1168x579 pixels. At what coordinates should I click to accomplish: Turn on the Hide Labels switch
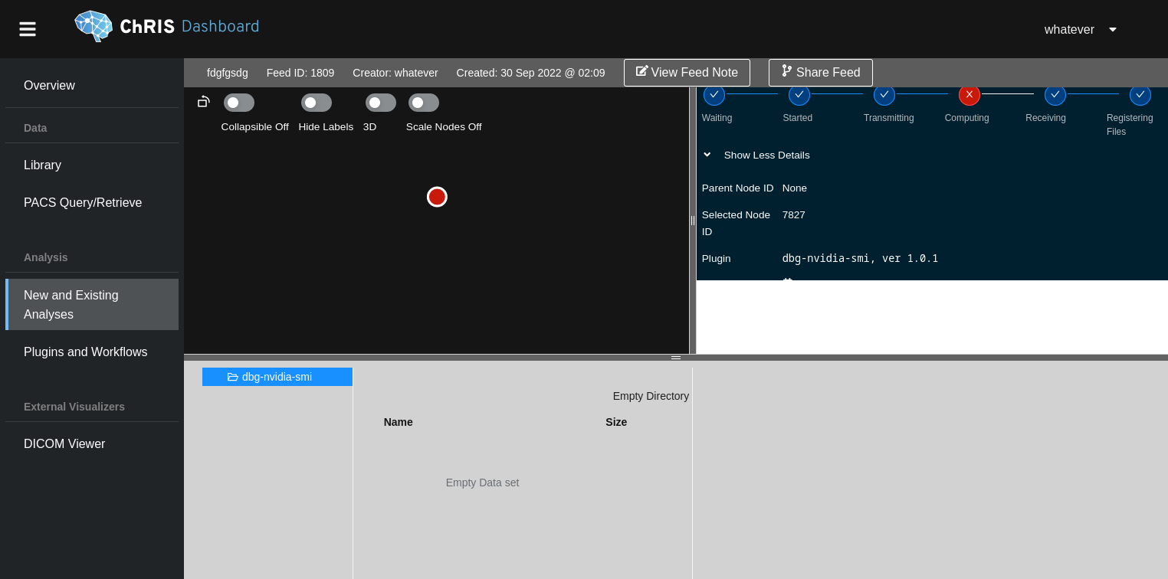(x=316, y=102)
